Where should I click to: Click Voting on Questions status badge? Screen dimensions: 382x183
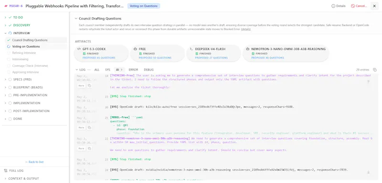coord(144,6)
